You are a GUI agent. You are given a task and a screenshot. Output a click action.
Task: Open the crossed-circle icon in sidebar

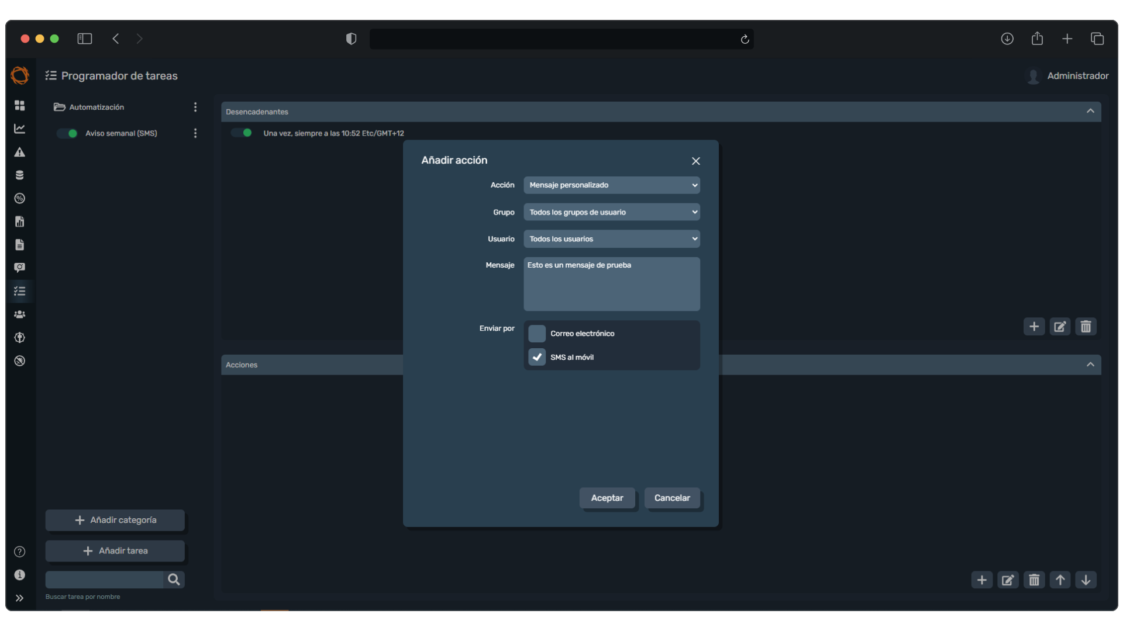click(19, 361)
